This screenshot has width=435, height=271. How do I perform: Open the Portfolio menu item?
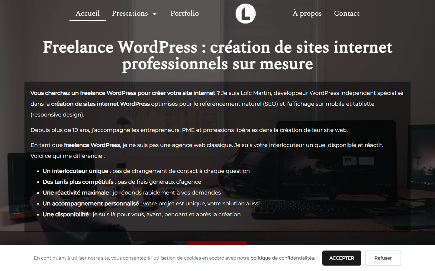coord(185,13)
